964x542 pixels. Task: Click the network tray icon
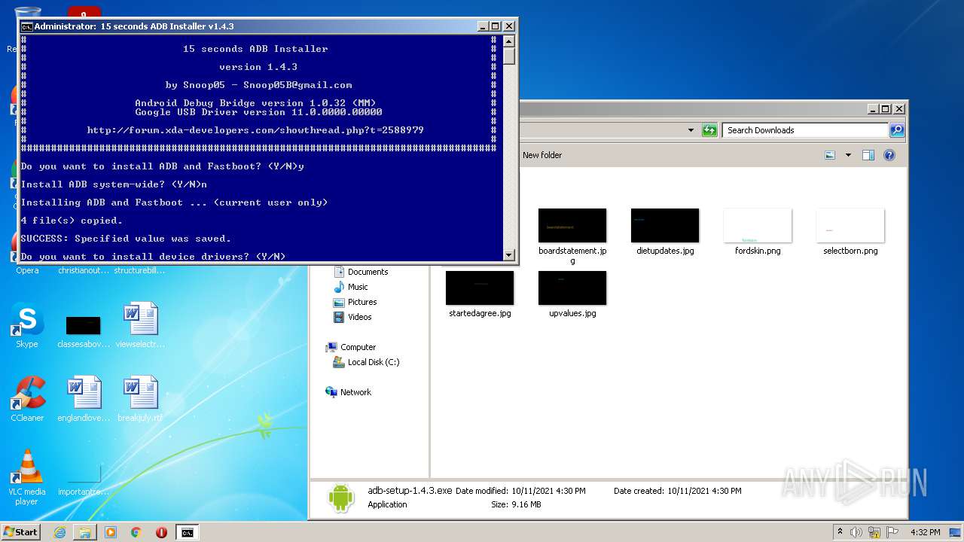[x=874, y=532]
